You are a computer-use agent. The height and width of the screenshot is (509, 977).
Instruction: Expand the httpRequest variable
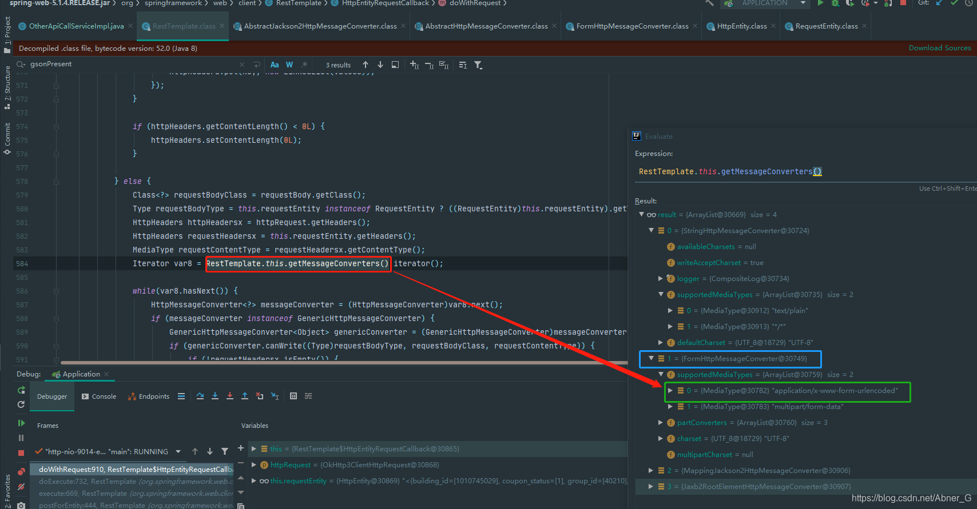click(253, 464)
